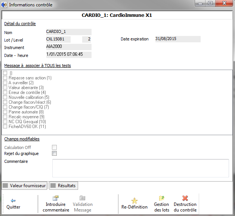Click the Validation Message icon
This screenshot has width=235, height=216.
coord(83,198)
